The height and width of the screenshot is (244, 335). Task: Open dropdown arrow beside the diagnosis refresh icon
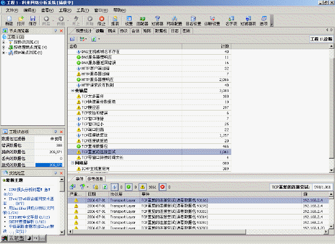coord(99,39)
